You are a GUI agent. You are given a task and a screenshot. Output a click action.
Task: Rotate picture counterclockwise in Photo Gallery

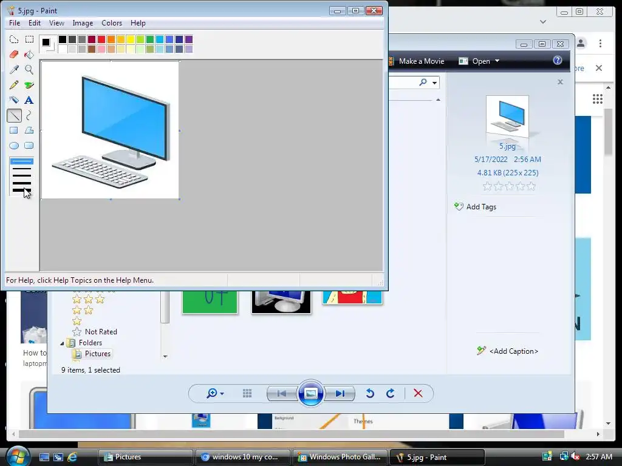point(370,393)
